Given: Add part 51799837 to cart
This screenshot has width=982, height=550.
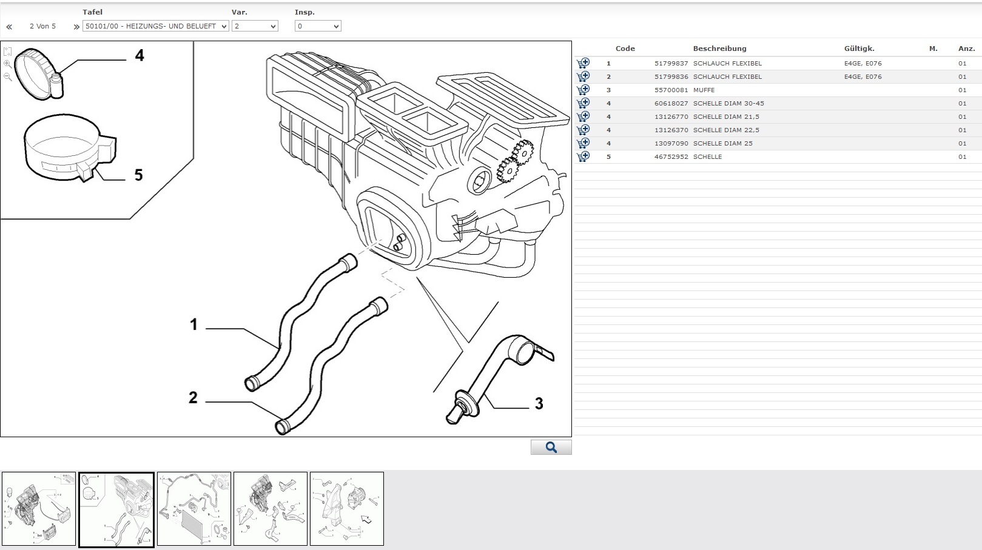Looking at the screenshot, I should (583, 63).
